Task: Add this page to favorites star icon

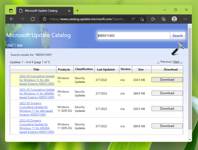Action: point(142,19)
